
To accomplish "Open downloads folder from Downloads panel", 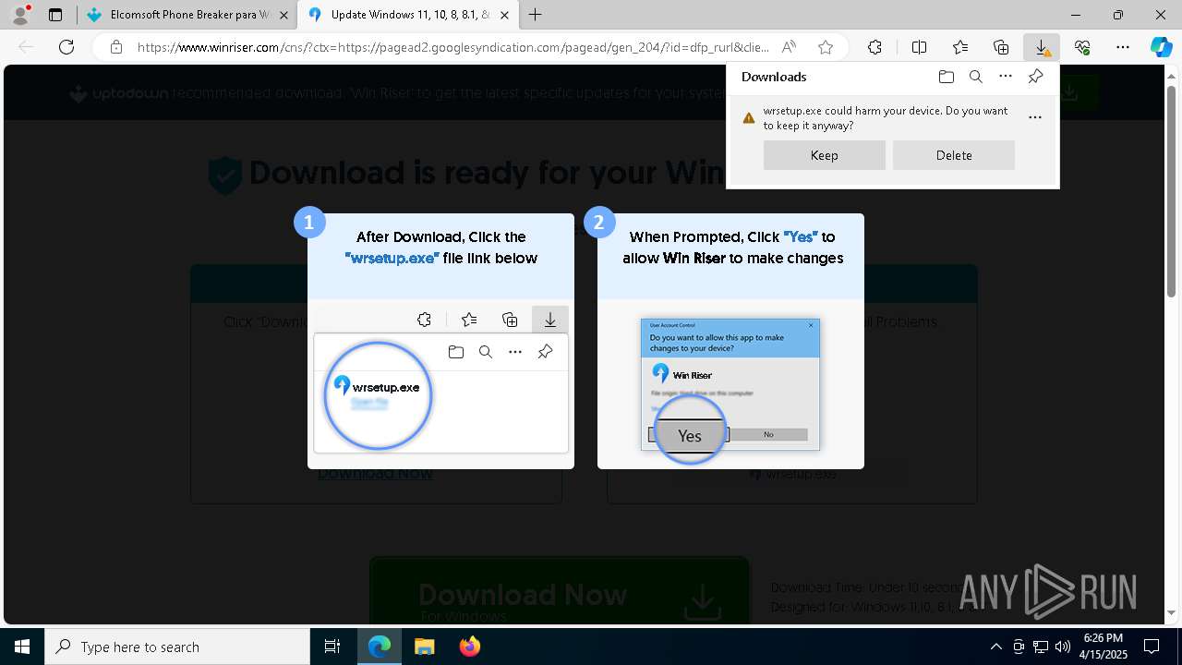I will pos(946,77).
